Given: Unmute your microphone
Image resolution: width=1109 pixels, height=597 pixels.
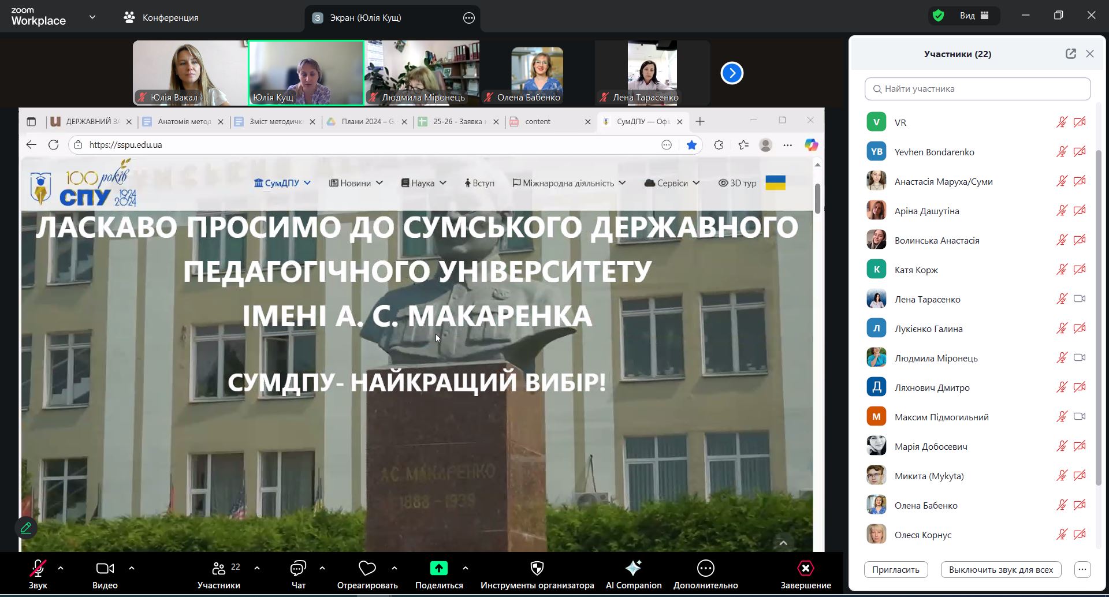Looking at the screenshot, I should click(38, 569).
